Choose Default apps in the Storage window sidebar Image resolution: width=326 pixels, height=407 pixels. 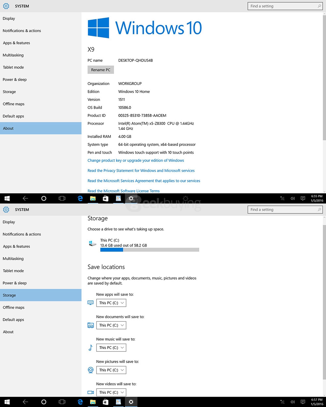(41, 320)
